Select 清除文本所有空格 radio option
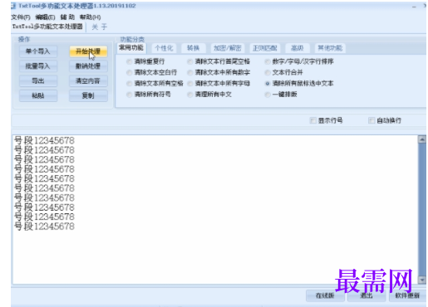 [x=155, y=84]
